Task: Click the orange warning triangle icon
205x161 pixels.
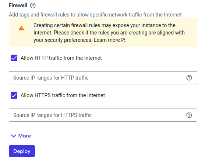Action: tap(21, 28)
